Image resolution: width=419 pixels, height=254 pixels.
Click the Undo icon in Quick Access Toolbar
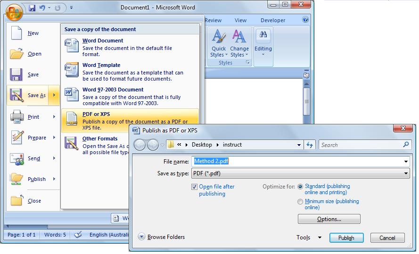42,8
